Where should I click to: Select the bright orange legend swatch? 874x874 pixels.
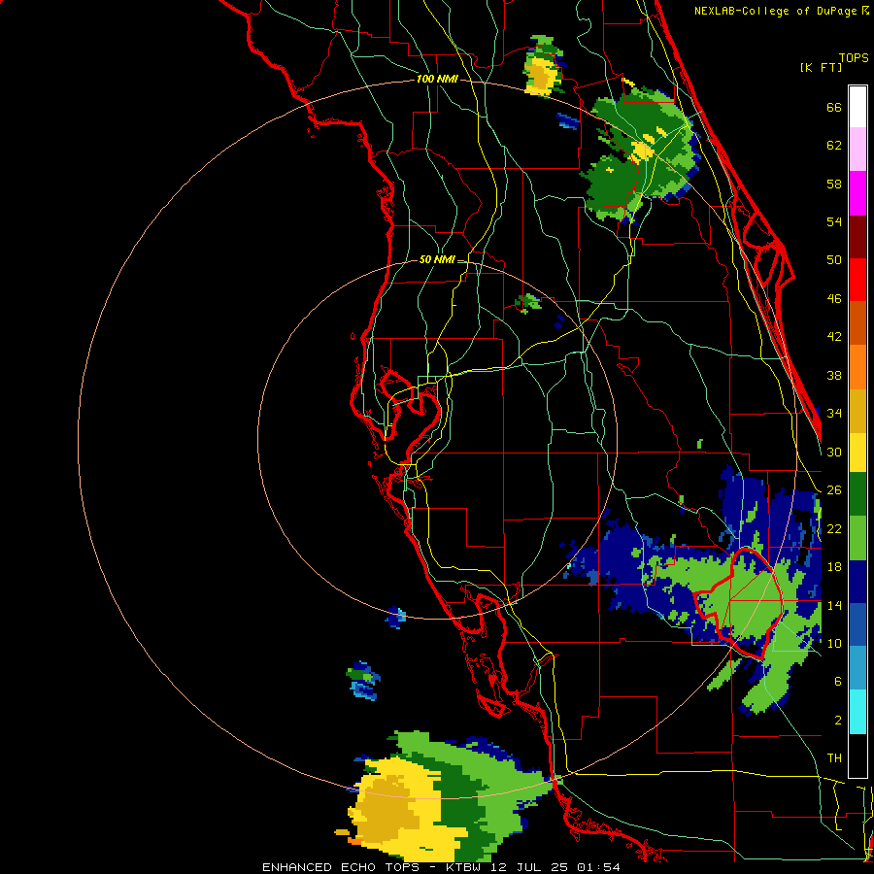click(857, 367)
